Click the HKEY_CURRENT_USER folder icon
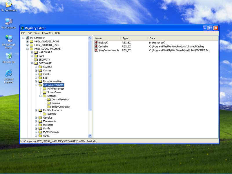Image resolution: width=232 pixels, height=174 pixels. point(32,45)
